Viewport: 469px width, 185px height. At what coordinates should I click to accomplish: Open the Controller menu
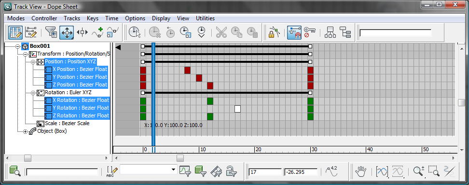(x=44, y=18)
